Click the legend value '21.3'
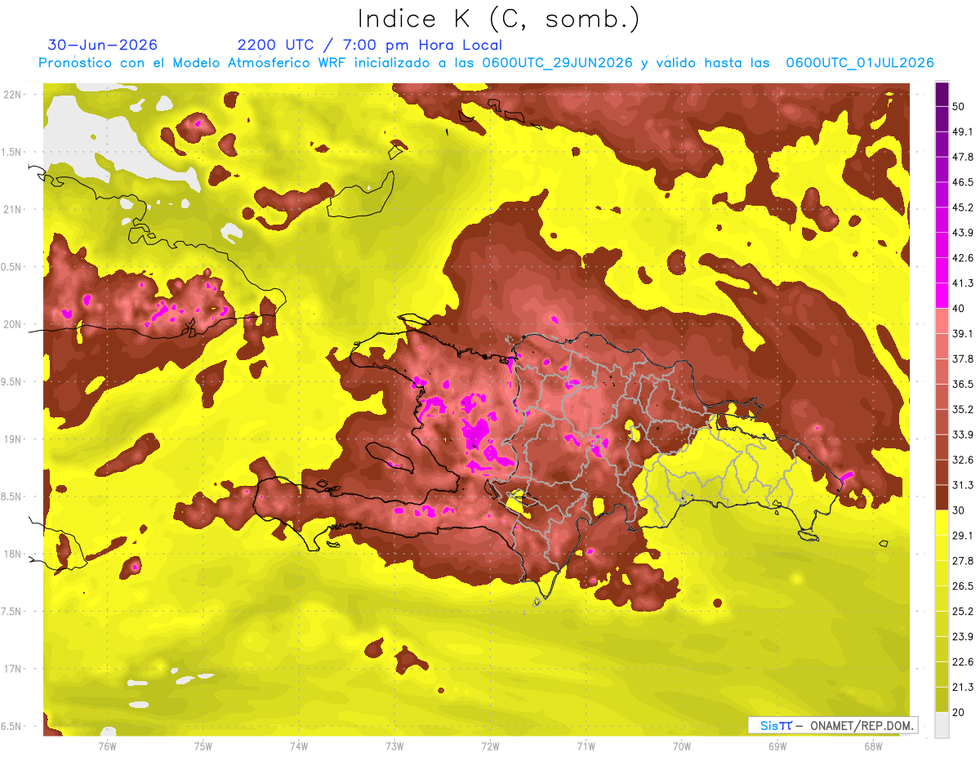The width and height of the screenshot is (980, 757). 962,687
